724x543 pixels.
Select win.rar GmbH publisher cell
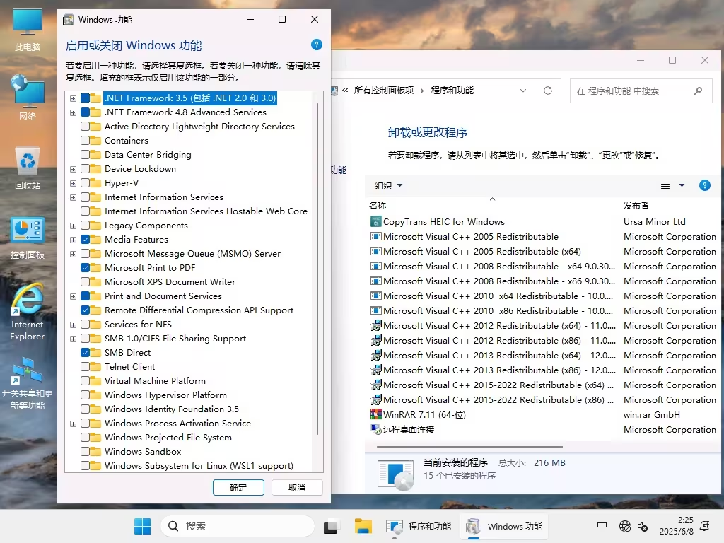(651, 414)
